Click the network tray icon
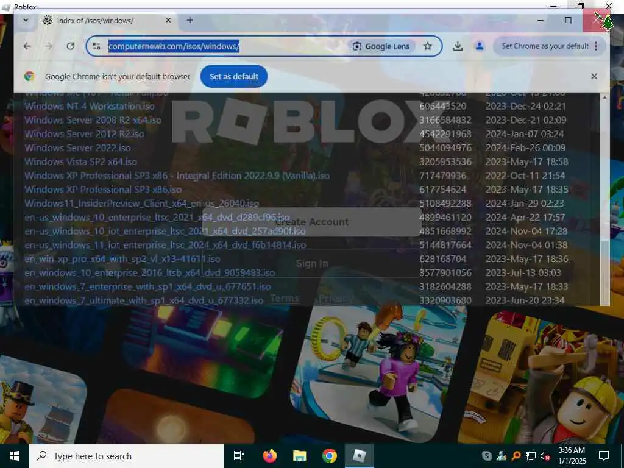Image resolution: width=624 pixels, height=468 pixels. click(530, 456)
